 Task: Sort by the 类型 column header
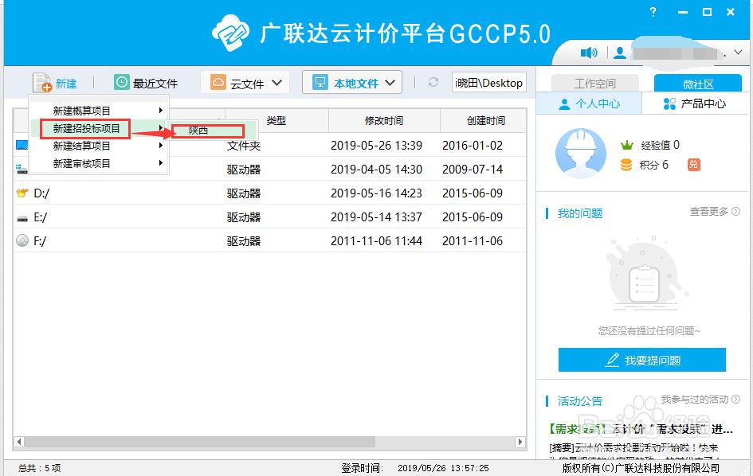click(276, 120)
